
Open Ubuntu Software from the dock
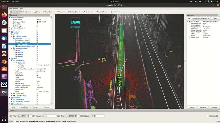tap(4, 69)
